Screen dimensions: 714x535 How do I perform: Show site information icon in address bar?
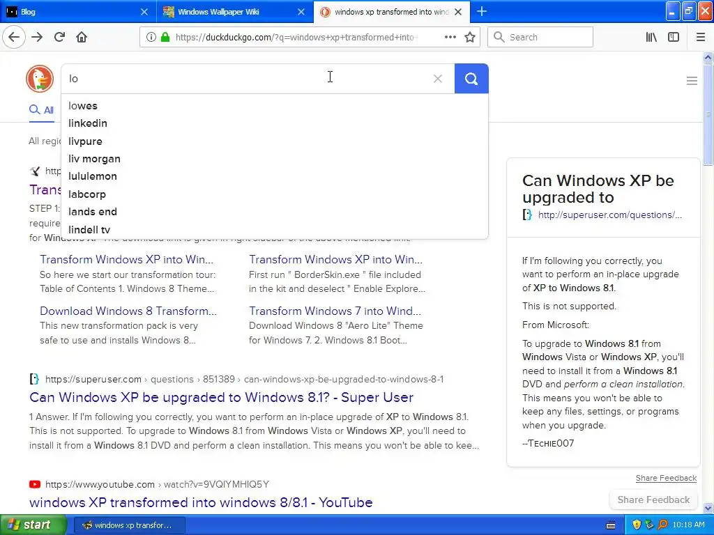151,37
